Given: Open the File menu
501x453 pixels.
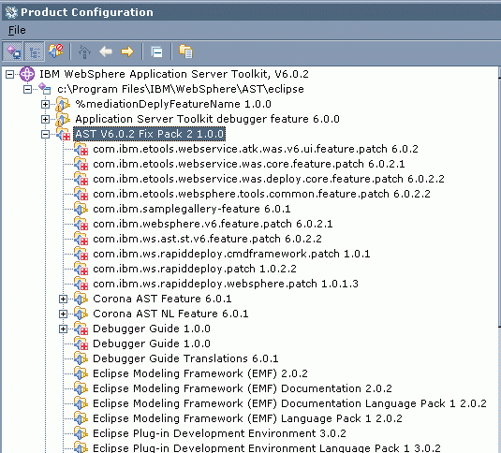Looking at the screenshot, I should [17, 30].
